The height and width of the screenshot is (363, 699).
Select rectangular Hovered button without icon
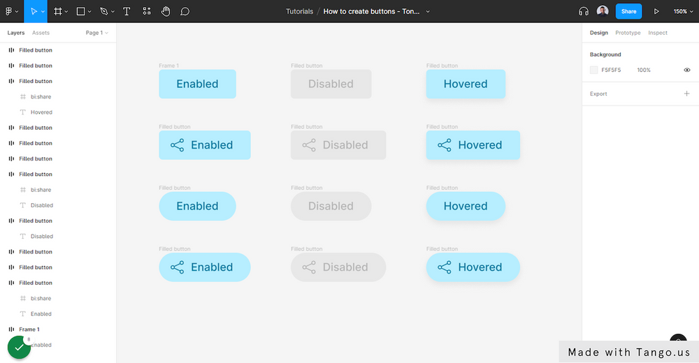click(x=466, y=84)
